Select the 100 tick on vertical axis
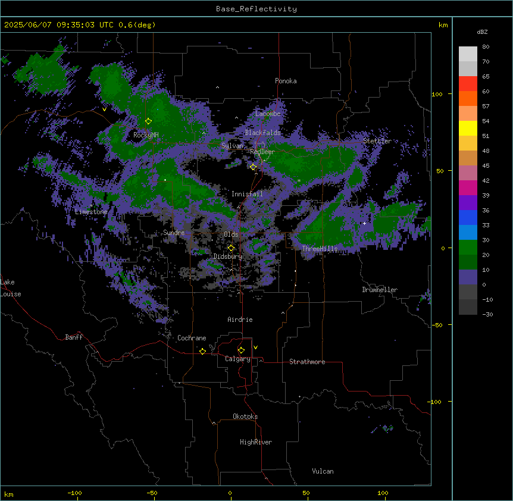Image resolution: width=513 pixels, height=501 pixels. click(437, 94)
